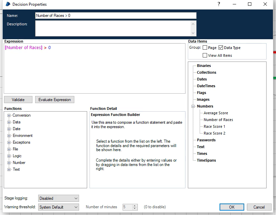Image resolution: width=276 pixels, height=215 pixels.
Task: Click the [Number of Races] expression token
Action: tap(24, 48)
